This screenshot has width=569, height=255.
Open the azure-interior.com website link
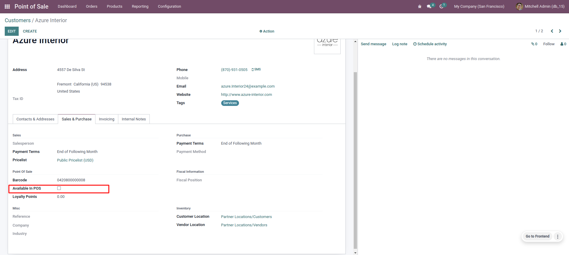tap(246, 95)
